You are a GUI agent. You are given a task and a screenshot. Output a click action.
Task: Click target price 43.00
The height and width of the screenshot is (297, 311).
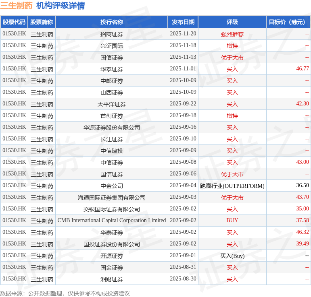(x=303, y=162)
